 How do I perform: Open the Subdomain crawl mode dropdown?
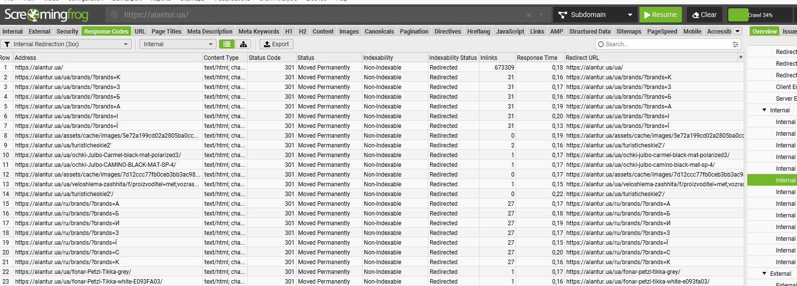[x=595, y=15]
